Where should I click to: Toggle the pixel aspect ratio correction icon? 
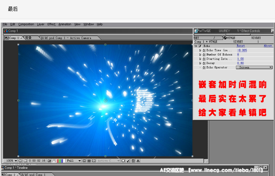pyautogui.click(x=94, y=161)
